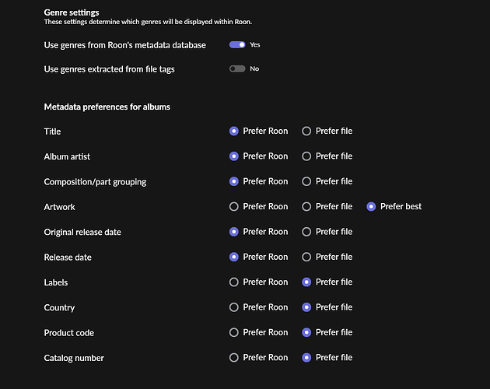Enable genres extracted from file tags
The width and height of the screenshot is (490, 389).
[x=237, y=68]
